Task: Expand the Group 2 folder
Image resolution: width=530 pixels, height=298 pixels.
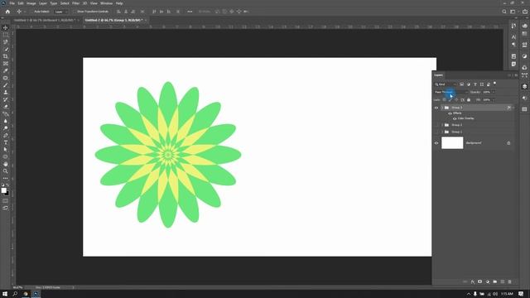Action: [x=442, y=125]
